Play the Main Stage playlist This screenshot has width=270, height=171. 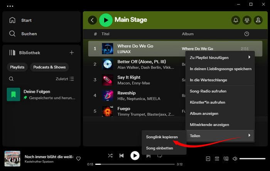(106, 20)
